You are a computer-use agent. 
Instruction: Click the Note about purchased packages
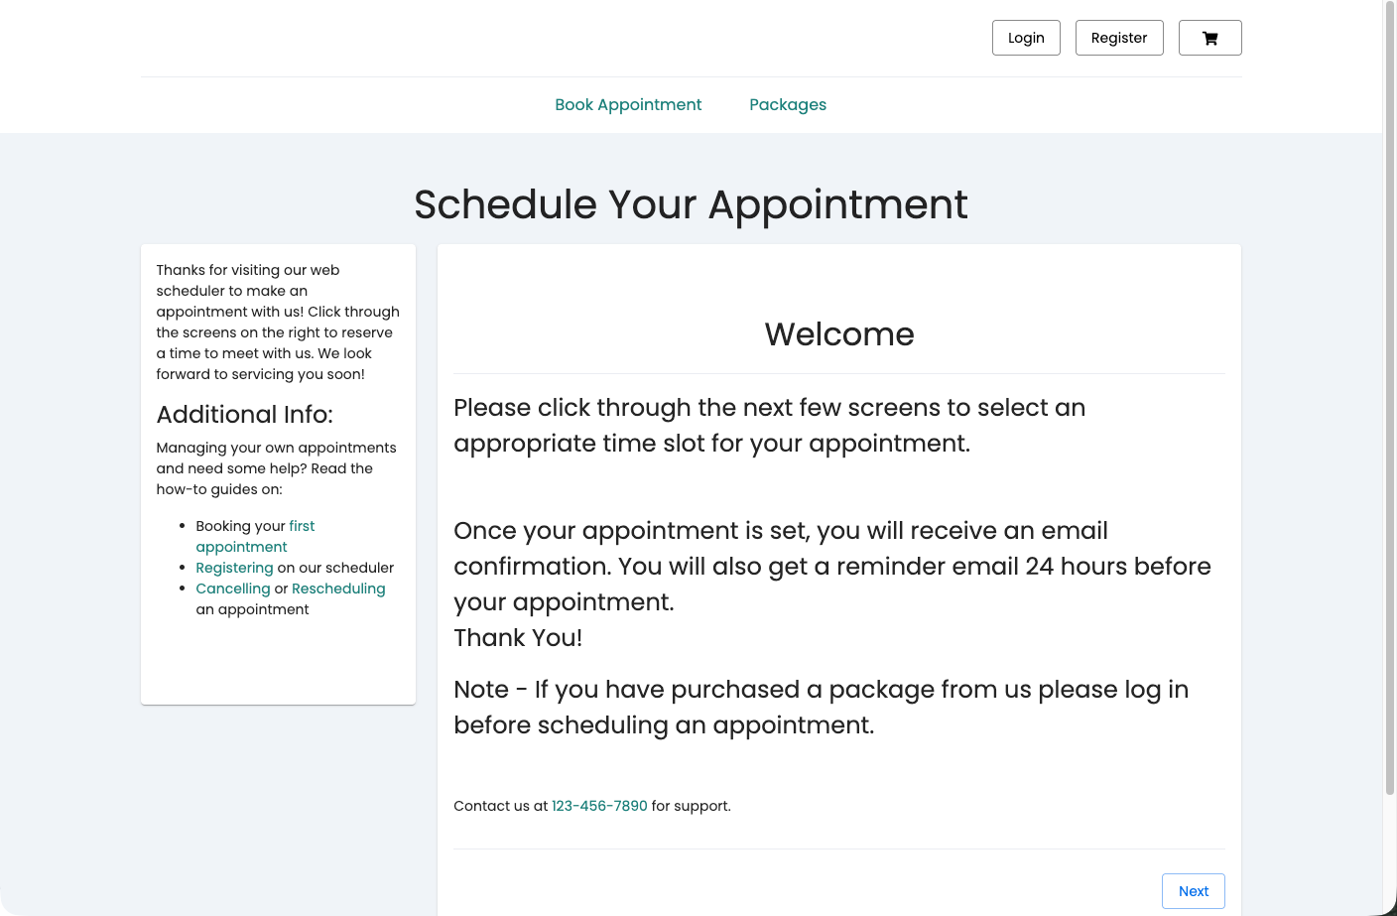point(821,707)
